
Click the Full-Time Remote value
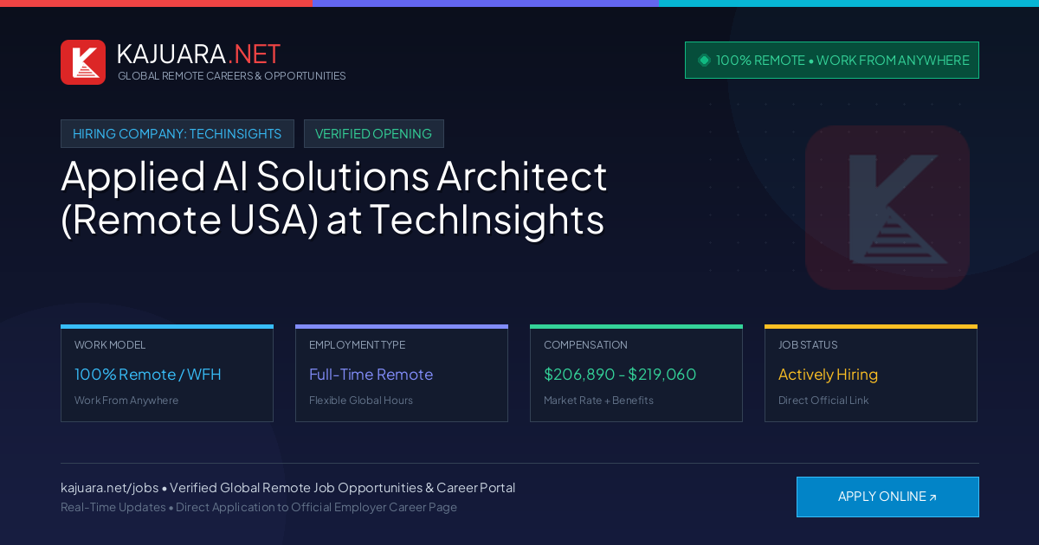(x=371, y=375)
